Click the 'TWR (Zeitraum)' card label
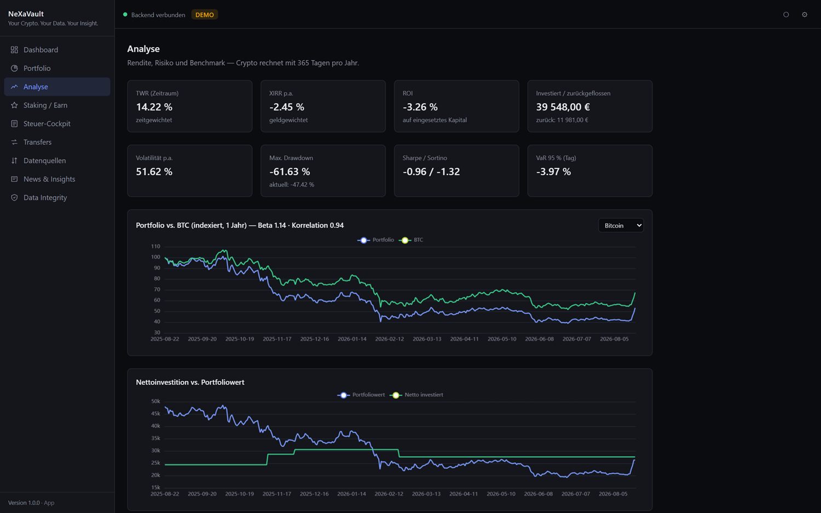 (x=157, y=94)
